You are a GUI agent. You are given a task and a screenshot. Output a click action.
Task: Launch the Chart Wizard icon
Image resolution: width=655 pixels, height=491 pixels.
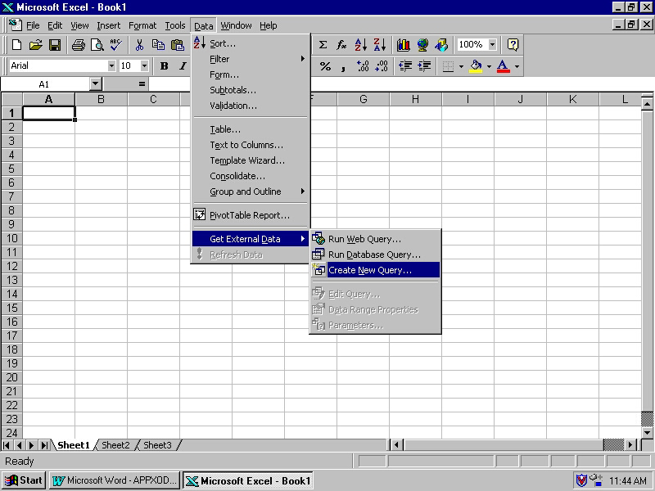(403, 45)
